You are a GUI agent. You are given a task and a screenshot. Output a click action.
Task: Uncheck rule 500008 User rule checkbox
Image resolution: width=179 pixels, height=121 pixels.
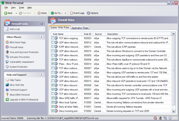[53, 85]
